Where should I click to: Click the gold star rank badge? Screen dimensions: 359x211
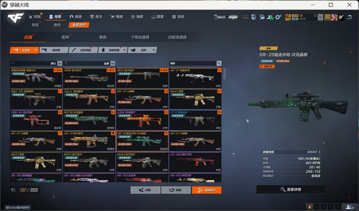[327, 17]
